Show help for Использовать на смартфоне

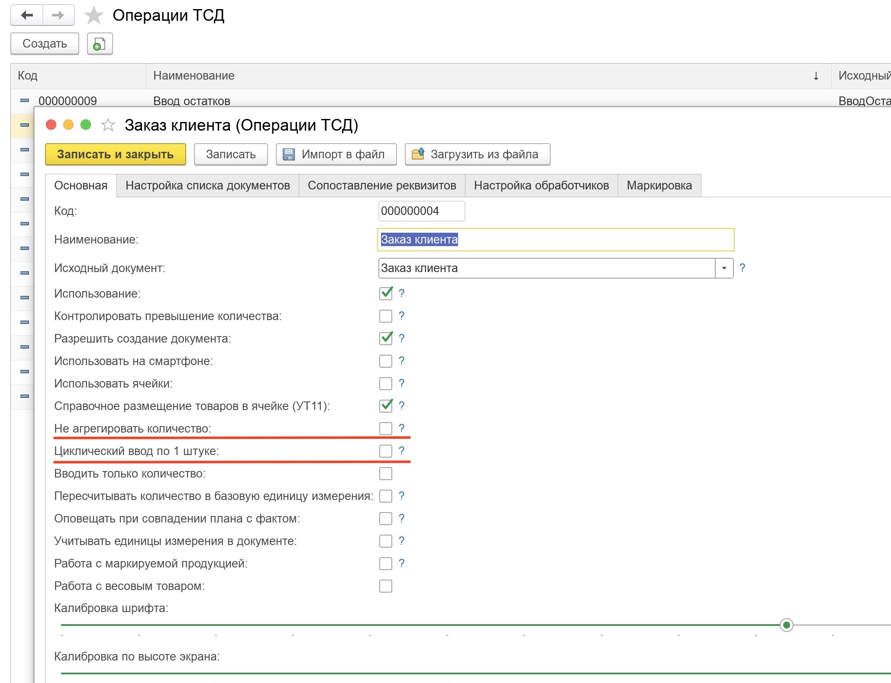(401, 361)
